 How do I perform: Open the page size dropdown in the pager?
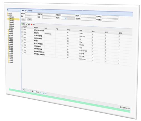pyautogui.click(x=25, y=90)
